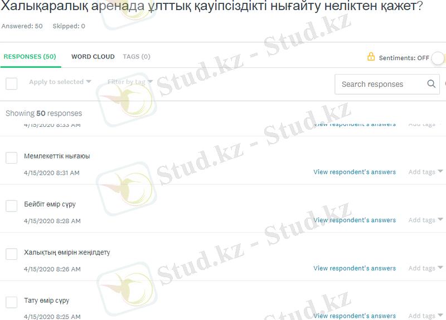The width and height of the screenshot is (446, 320).
Task: Click the 'Answered: 50' count
Action: pos(22,26)
